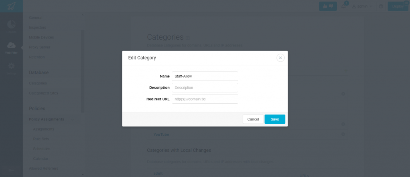Select the Web Filter cloud icon

11,45
